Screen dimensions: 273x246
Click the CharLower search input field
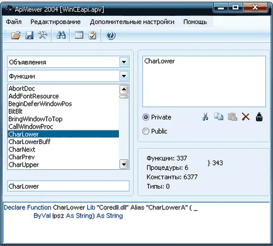[68, 186]
